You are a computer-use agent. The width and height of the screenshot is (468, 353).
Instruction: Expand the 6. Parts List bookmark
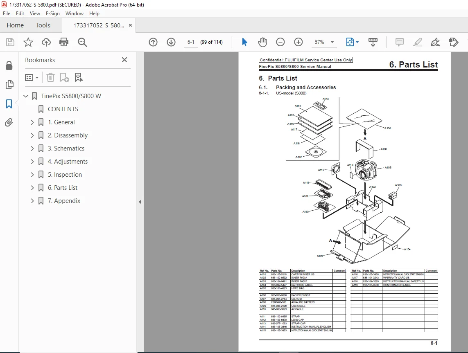coord(32,187)
